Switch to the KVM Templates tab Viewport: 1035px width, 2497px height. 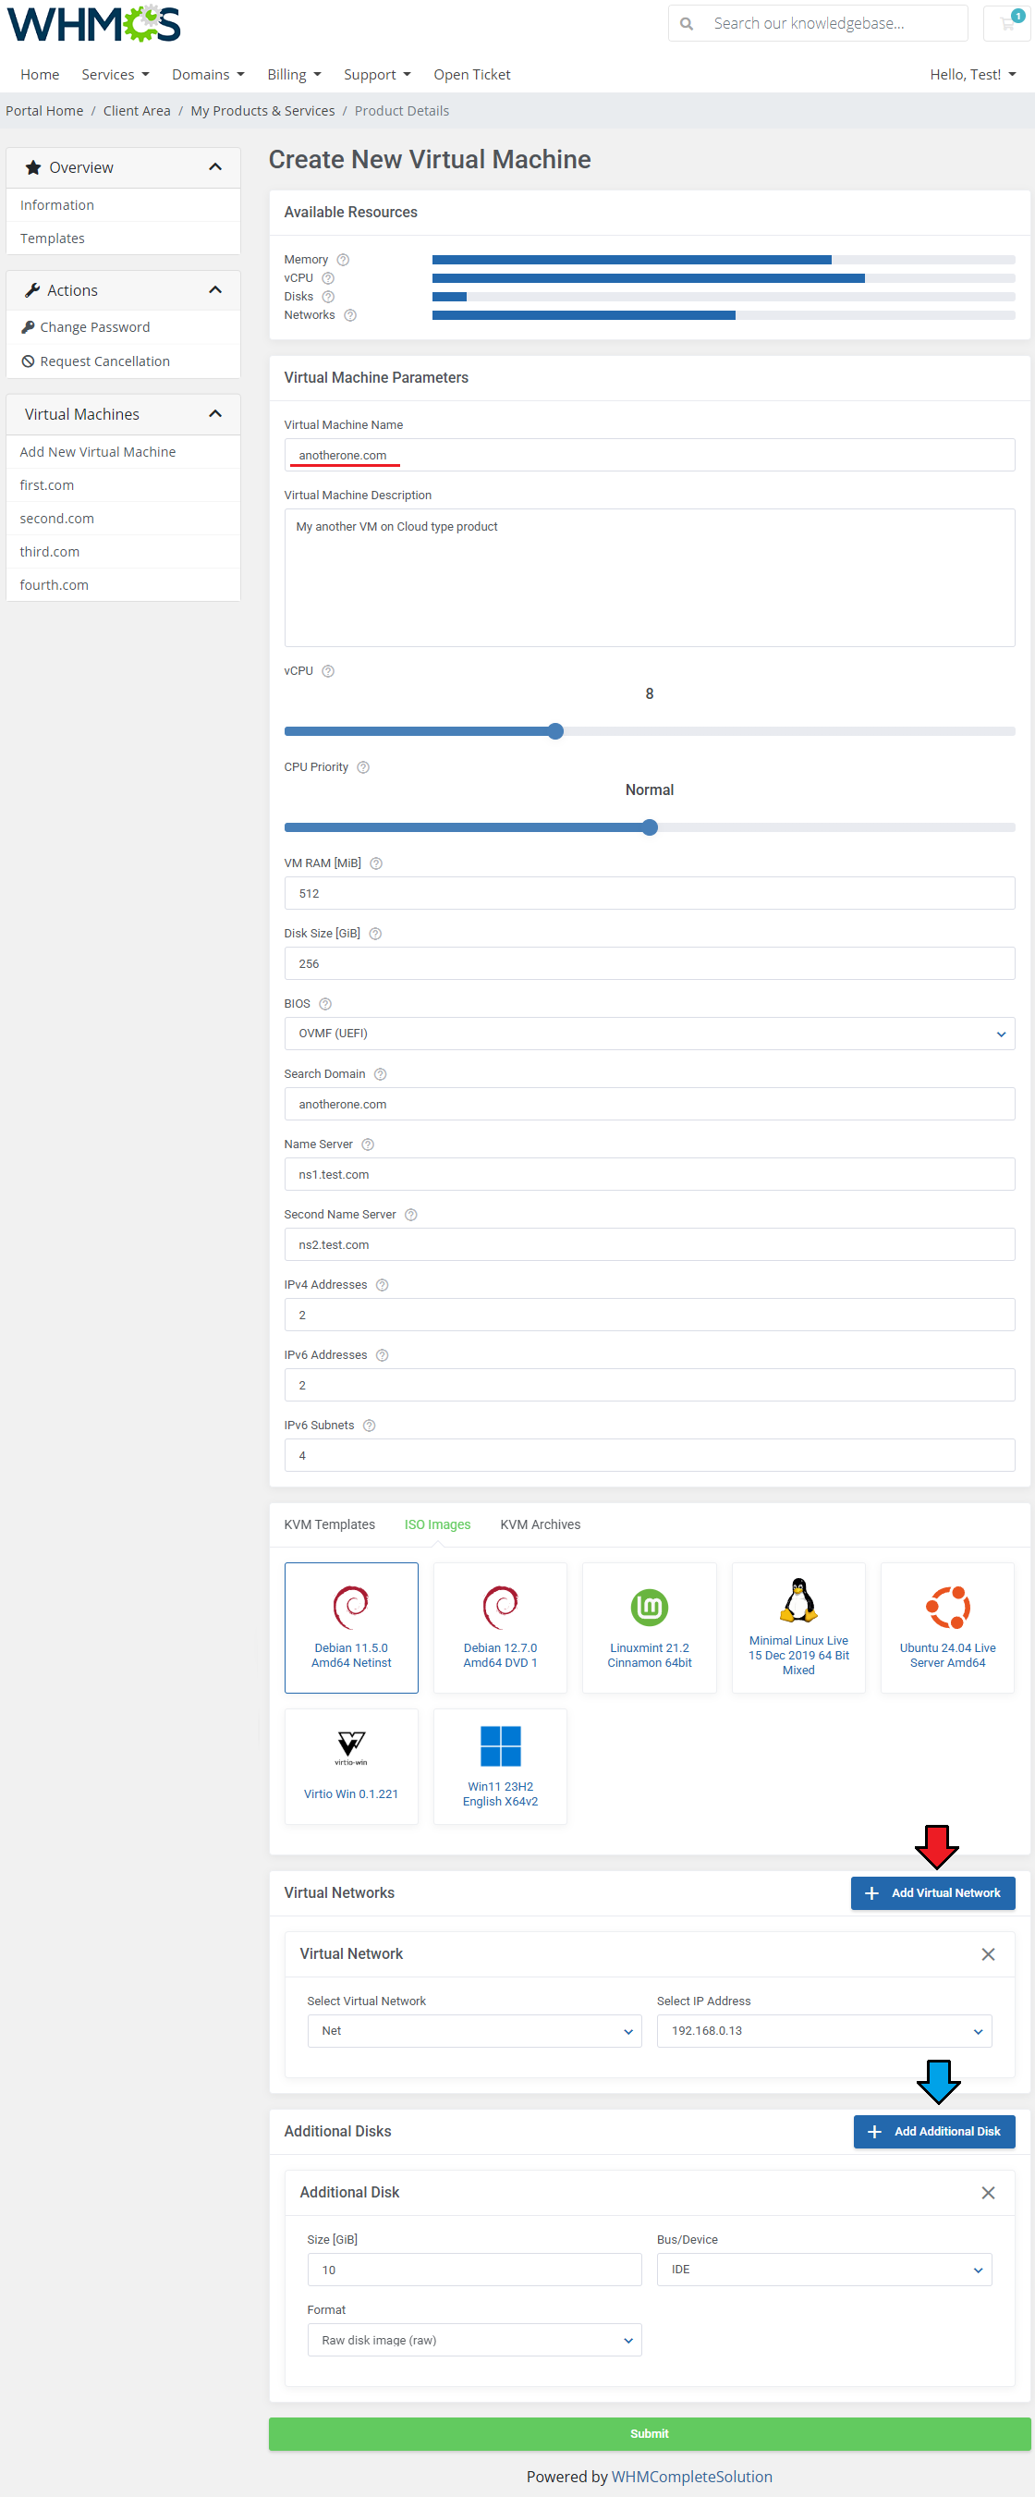click(x=330, y=1524)
